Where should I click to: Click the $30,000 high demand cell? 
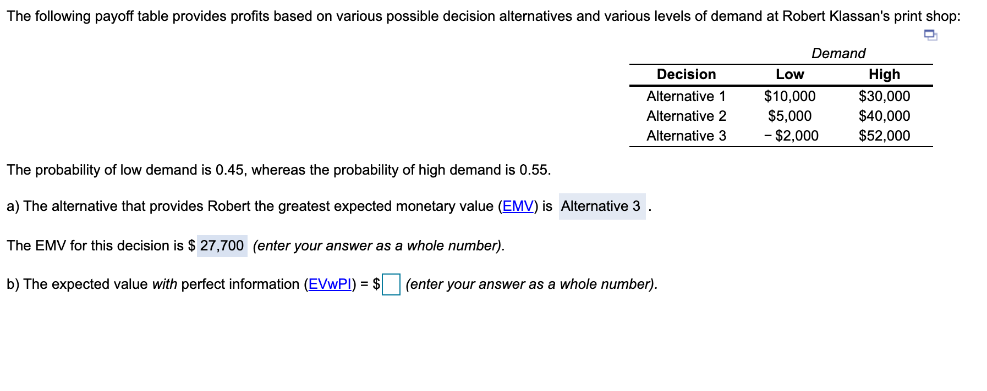884,96
